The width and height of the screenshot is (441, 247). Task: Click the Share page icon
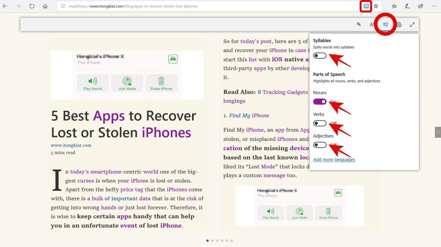click(x=421, y=6)
